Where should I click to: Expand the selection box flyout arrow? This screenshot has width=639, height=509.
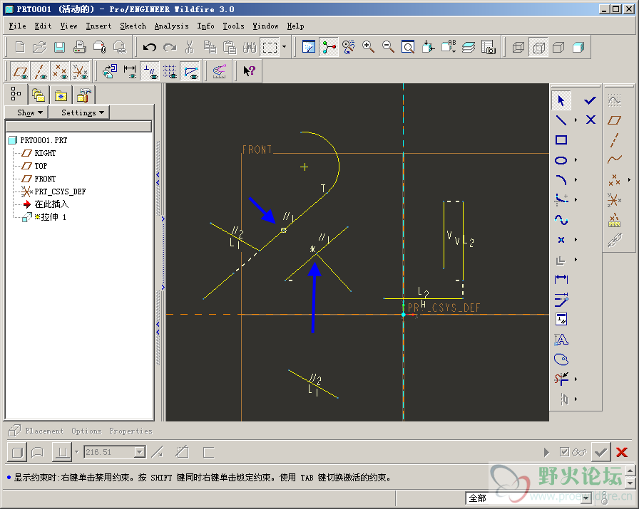tap(284, 47)
